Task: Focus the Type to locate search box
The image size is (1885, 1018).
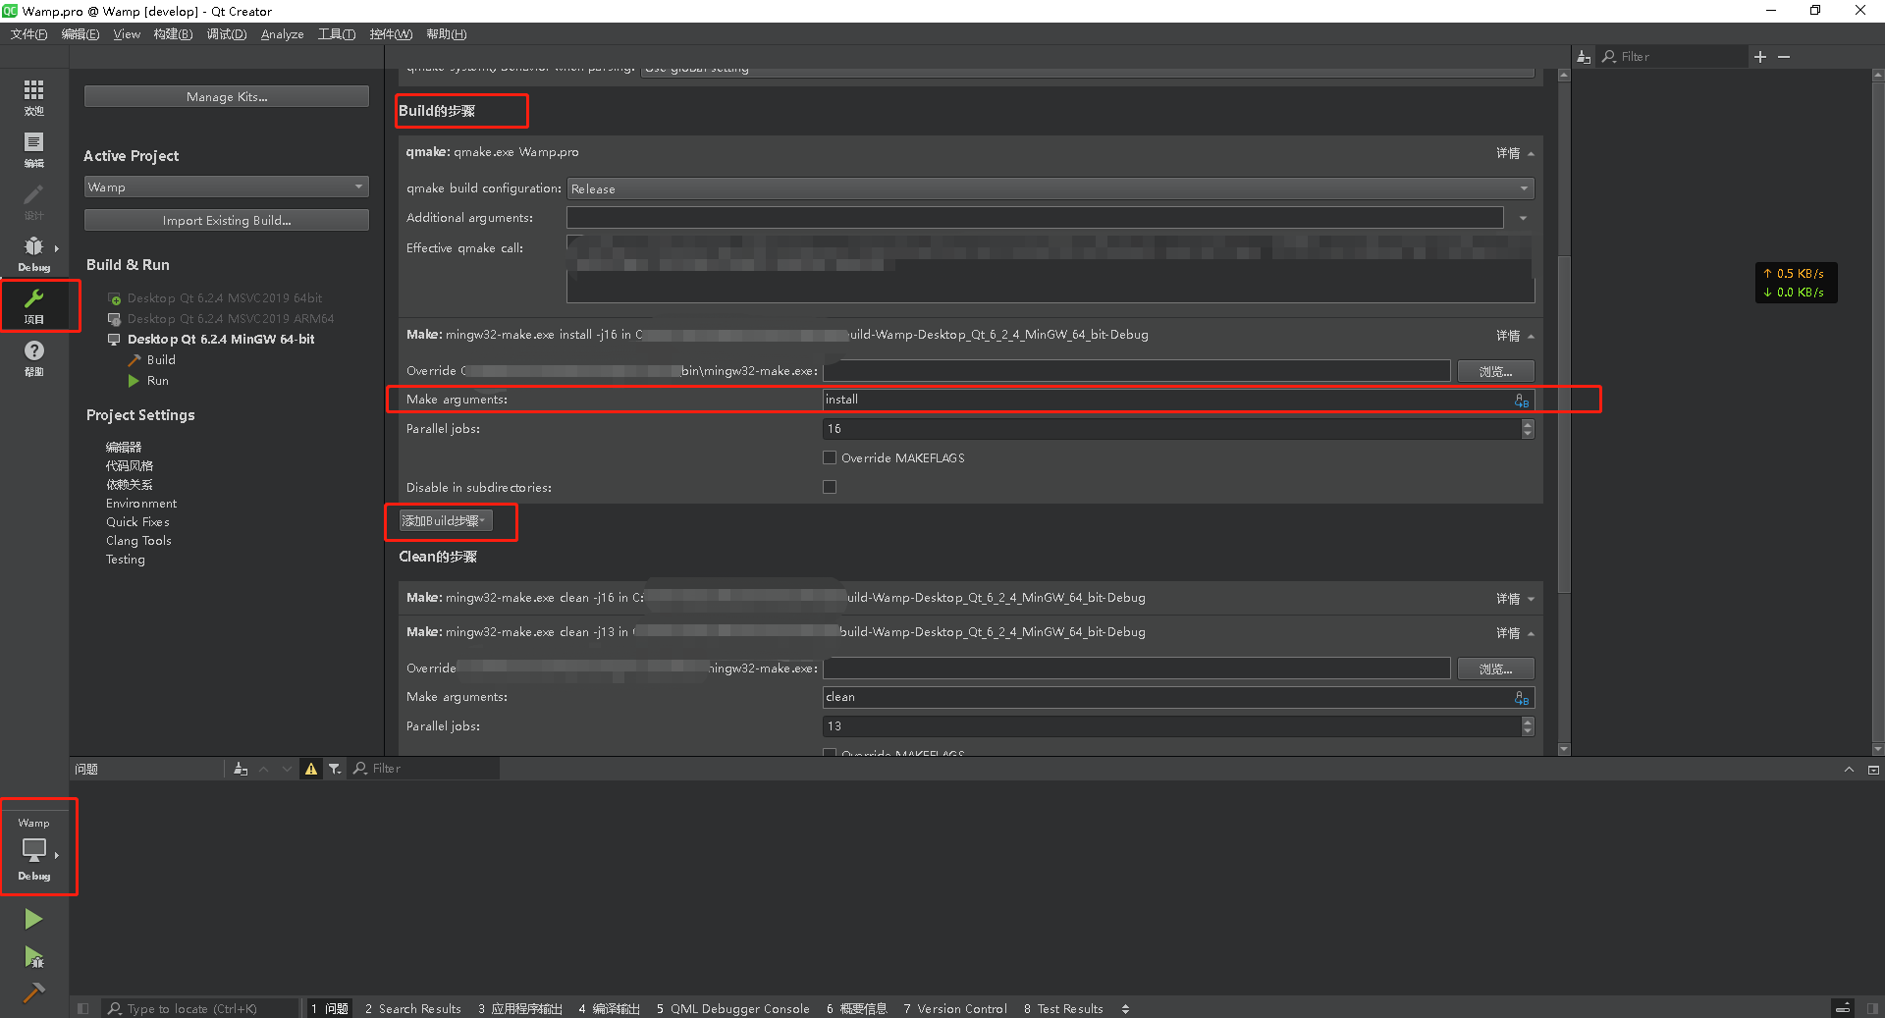Action: pyautogui.click(x=200, y=1008)
